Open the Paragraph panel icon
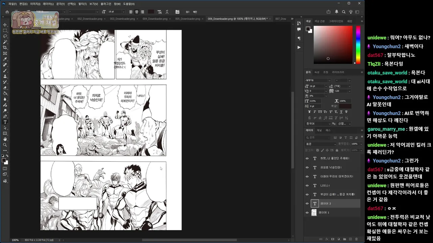433x243 pixels. point(299,38)
